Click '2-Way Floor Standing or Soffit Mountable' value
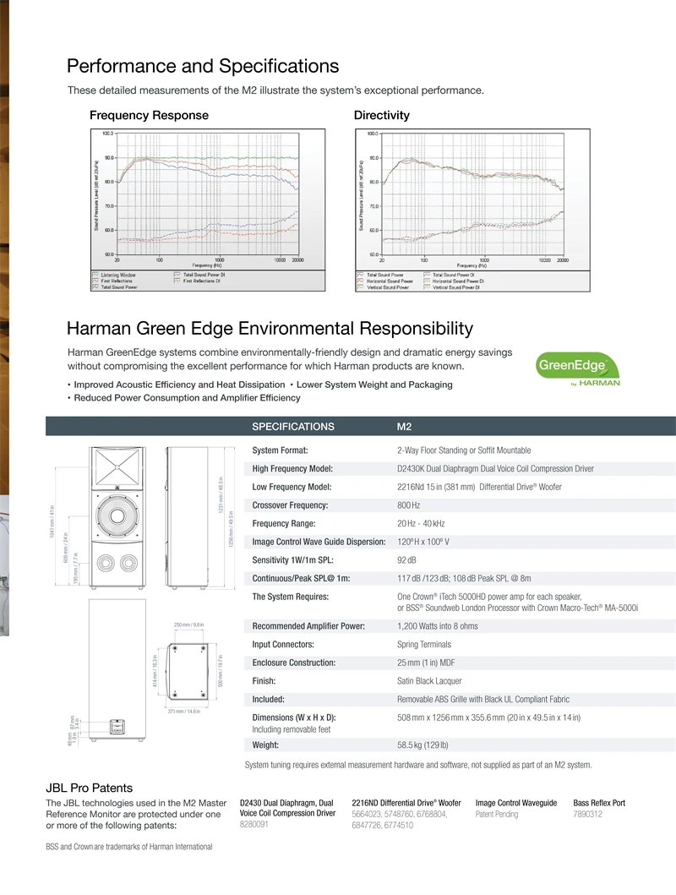The image size is (676, 895). coord(464,450)
